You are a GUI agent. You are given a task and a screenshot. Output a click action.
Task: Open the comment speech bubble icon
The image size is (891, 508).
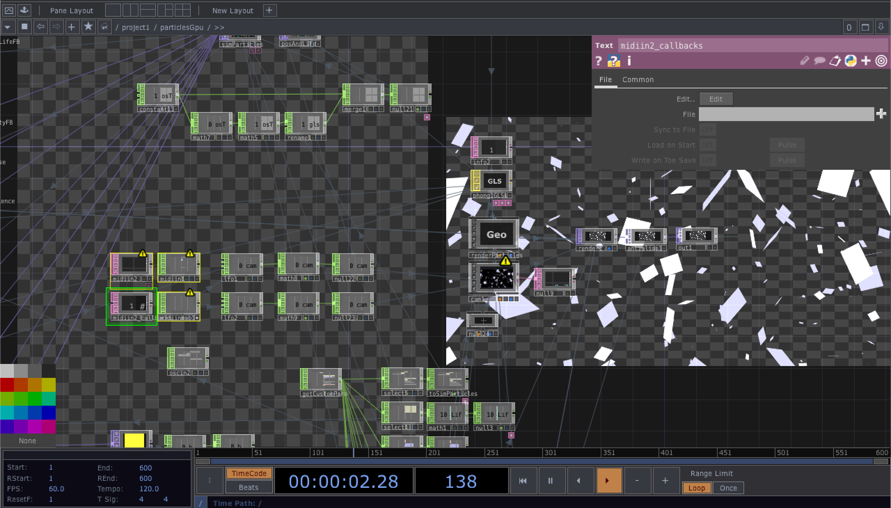tap(819, 61)
